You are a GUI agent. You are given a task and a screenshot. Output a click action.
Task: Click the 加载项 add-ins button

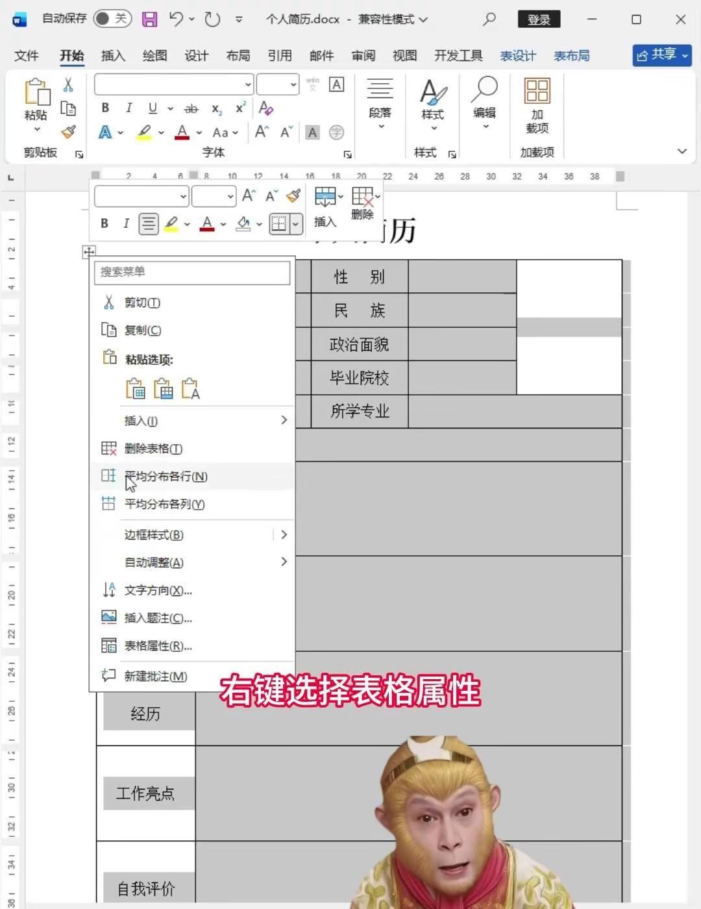[537, 106]
